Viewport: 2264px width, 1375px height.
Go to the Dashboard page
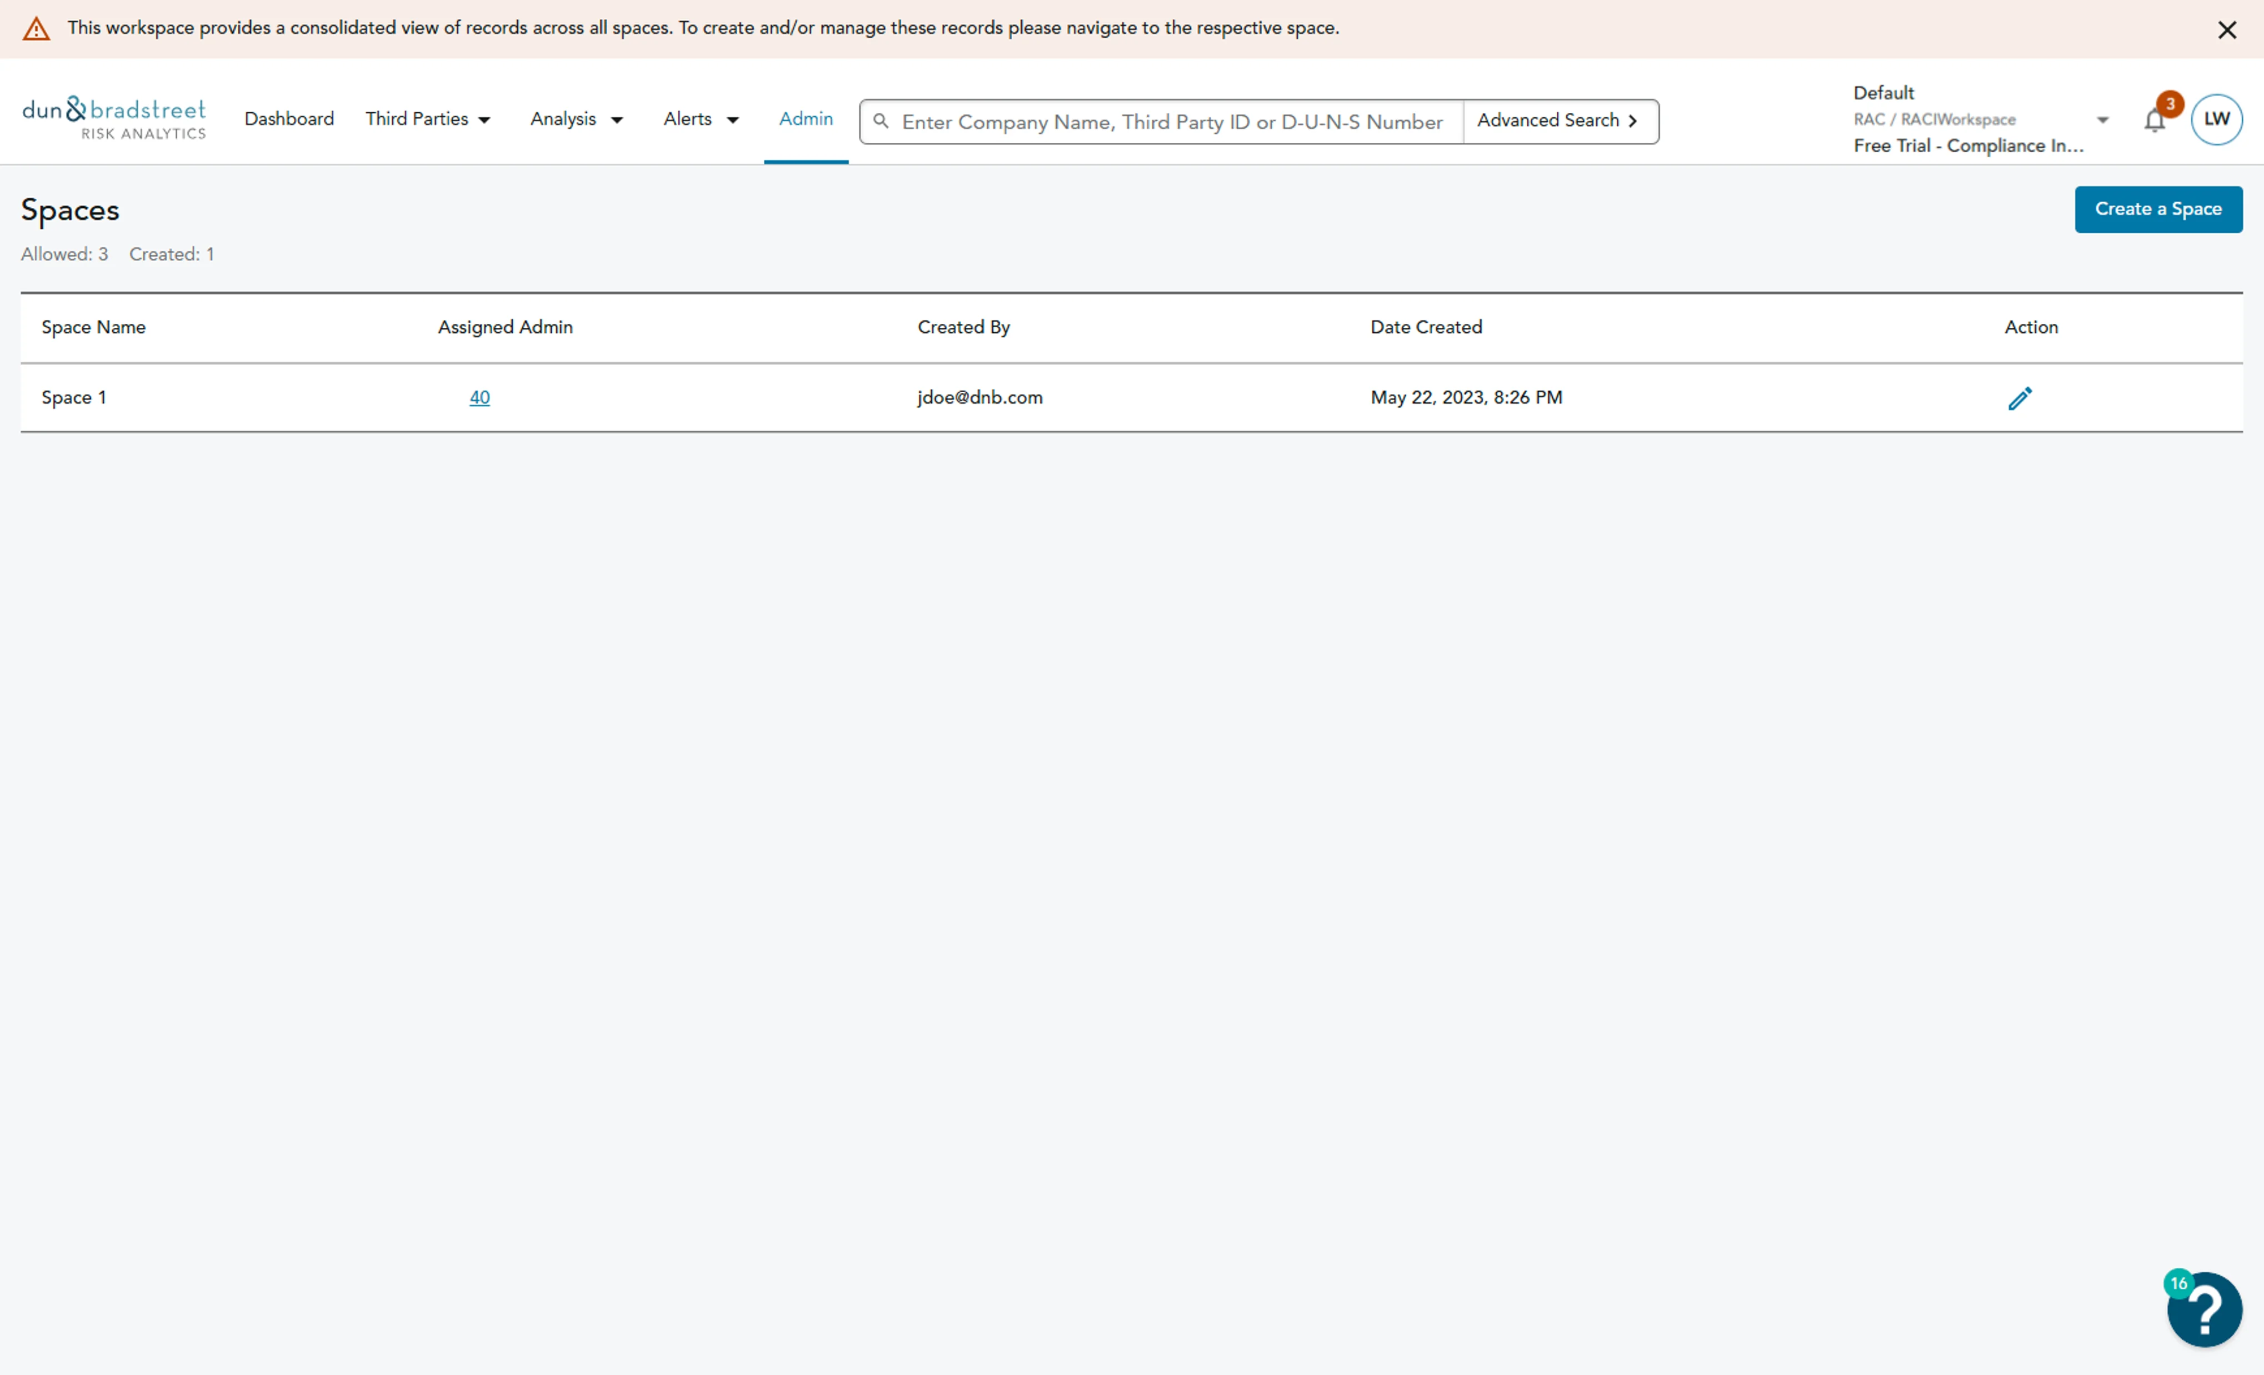pos(288,119)
